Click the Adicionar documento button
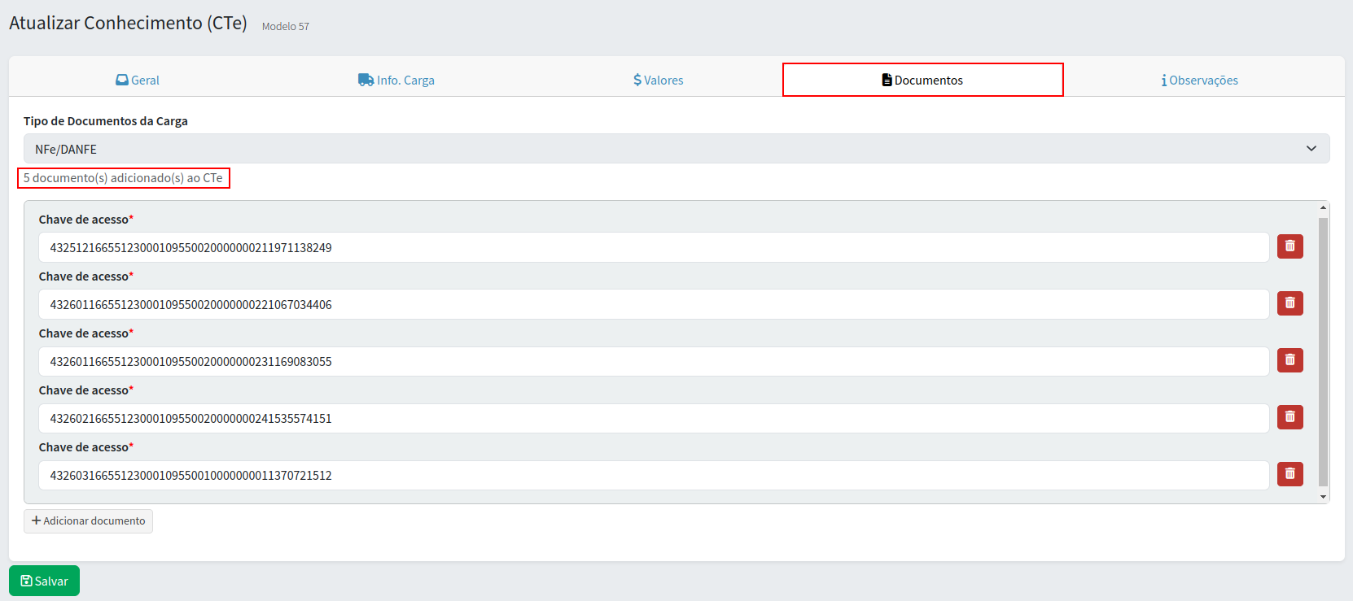1353x601 pixels. pos(88,521)
